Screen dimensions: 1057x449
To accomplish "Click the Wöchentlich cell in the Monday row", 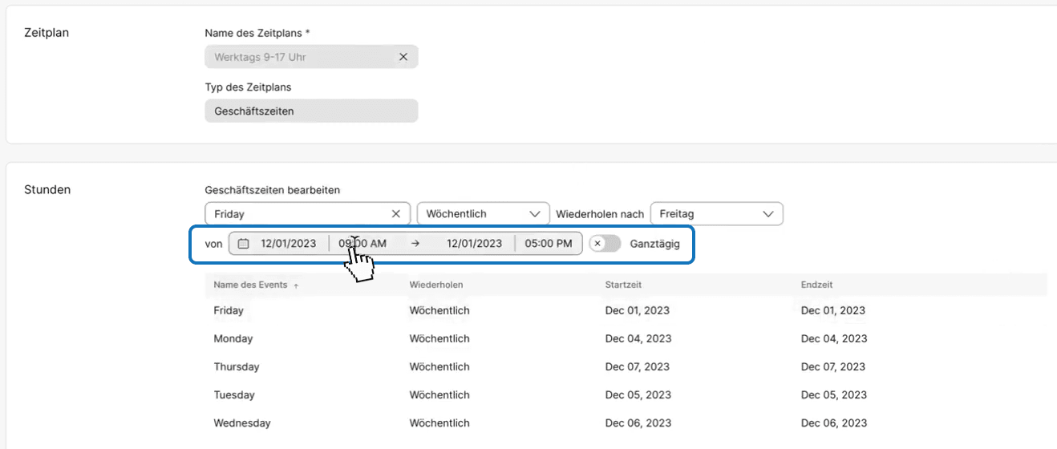I will [x=439, y=338].
